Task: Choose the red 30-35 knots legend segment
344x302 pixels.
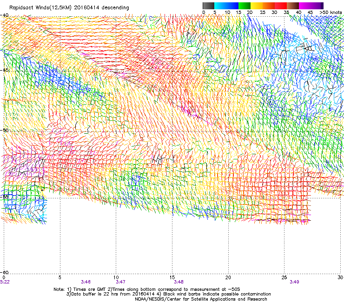Action: point(281,6)
